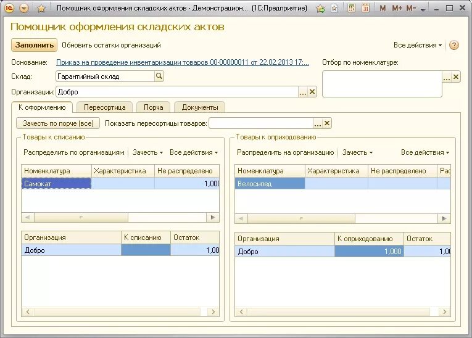Click horizontal scrollbar thumb of Велосипед table
Image resolution: width=472 pixels, height=338 pixels.
(301, 218)
